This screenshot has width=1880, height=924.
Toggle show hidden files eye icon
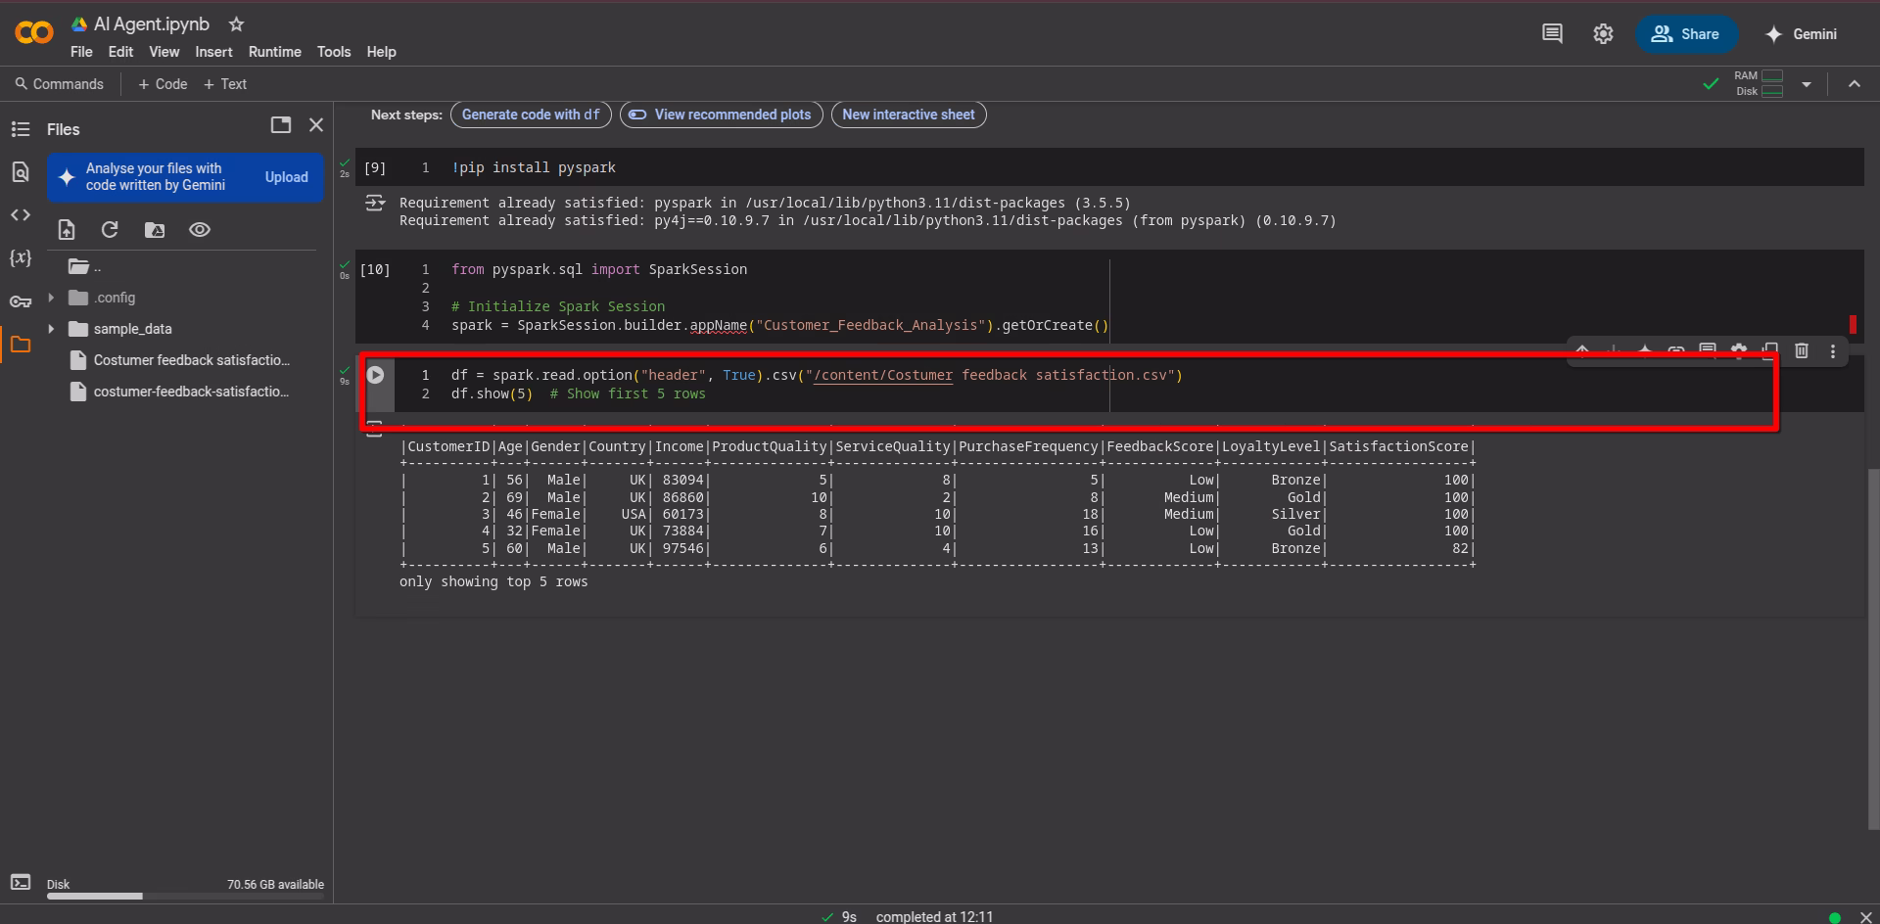click(200, 230)
